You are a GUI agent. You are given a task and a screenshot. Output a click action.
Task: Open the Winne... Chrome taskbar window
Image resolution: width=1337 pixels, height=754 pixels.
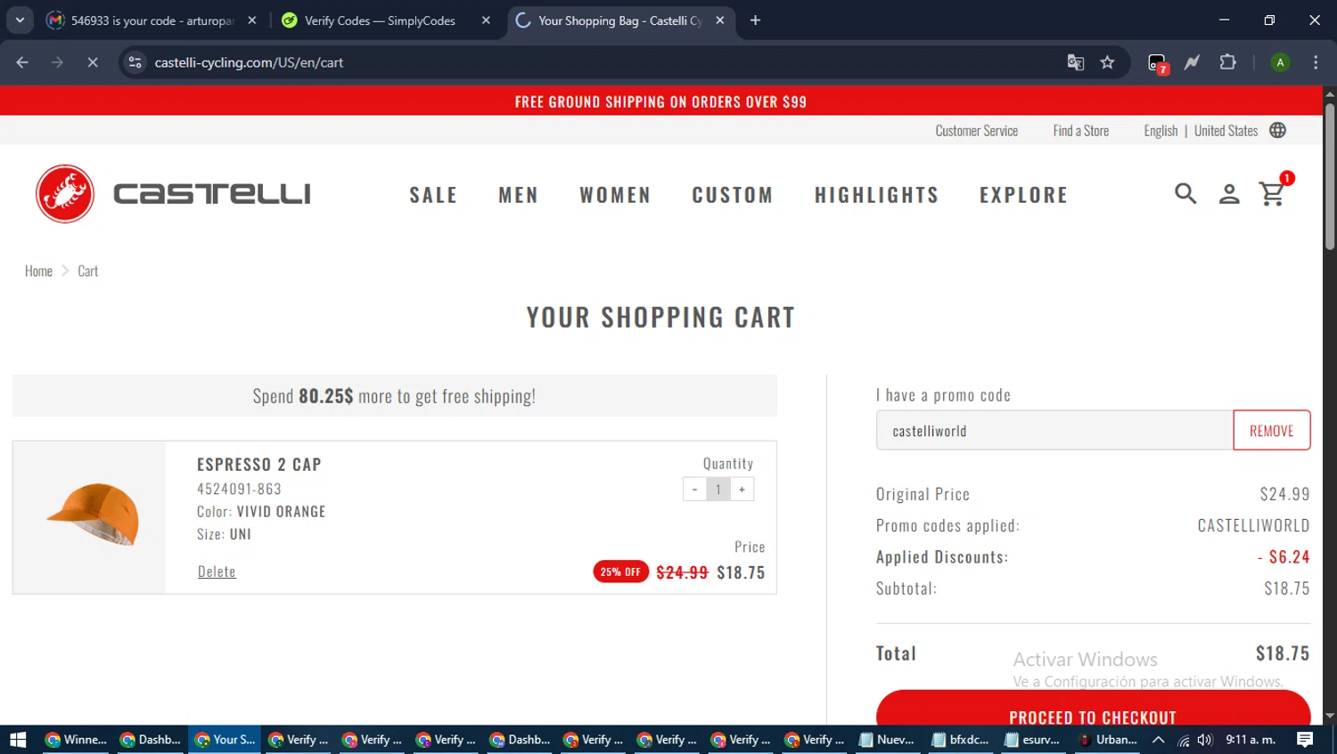(x=76, y=740)
